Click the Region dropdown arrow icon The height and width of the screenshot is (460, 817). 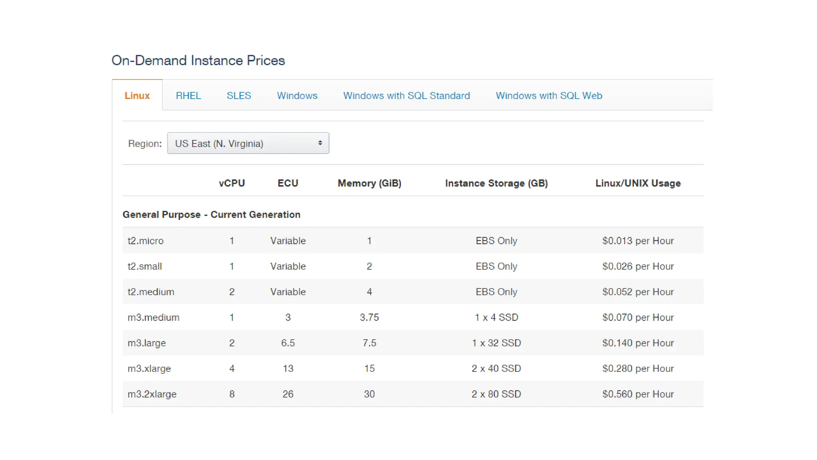click(320, 143)
